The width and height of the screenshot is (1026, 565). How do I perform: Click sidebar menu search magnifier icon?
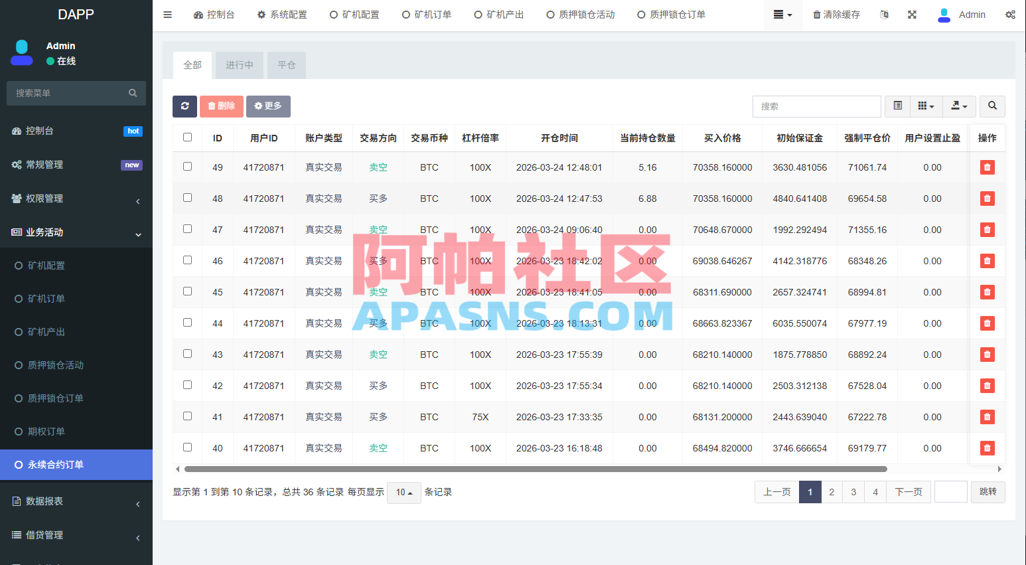pyautogui.click(x=133, y=93)
